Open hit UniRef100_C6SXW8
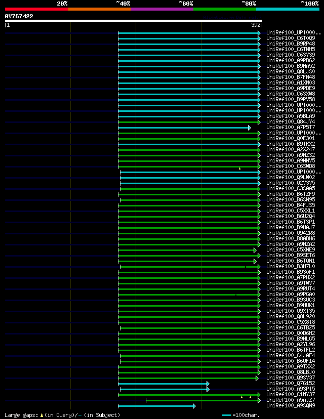The image size is (324, 419). pos(291,94)
